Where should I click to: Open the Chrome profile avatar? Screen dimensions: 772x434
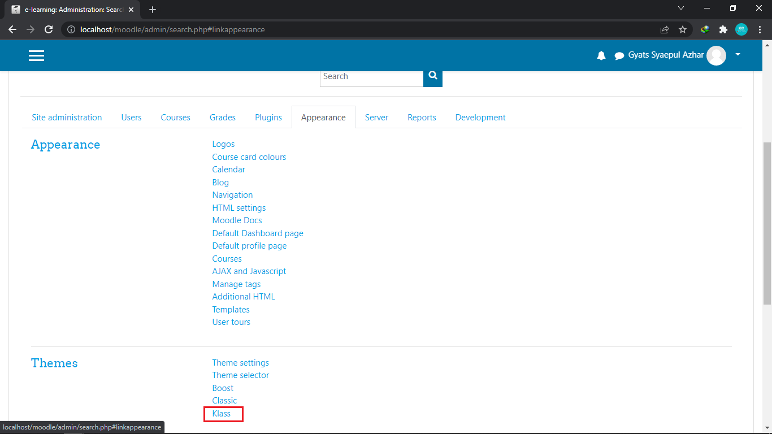click(741, 29)
